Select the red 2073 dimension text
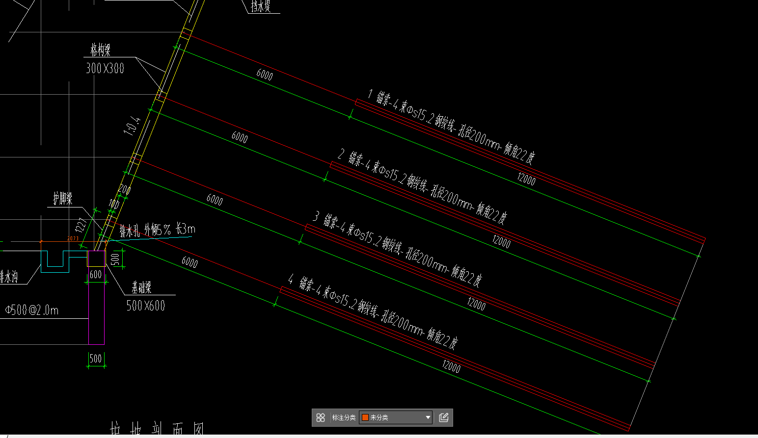Viewport: 758px width, 438px height. point(73,238)
